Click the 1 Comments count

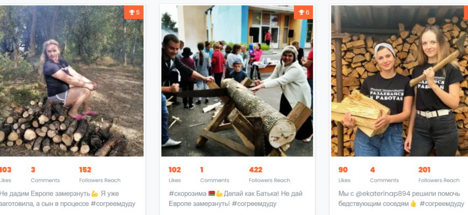215,175
